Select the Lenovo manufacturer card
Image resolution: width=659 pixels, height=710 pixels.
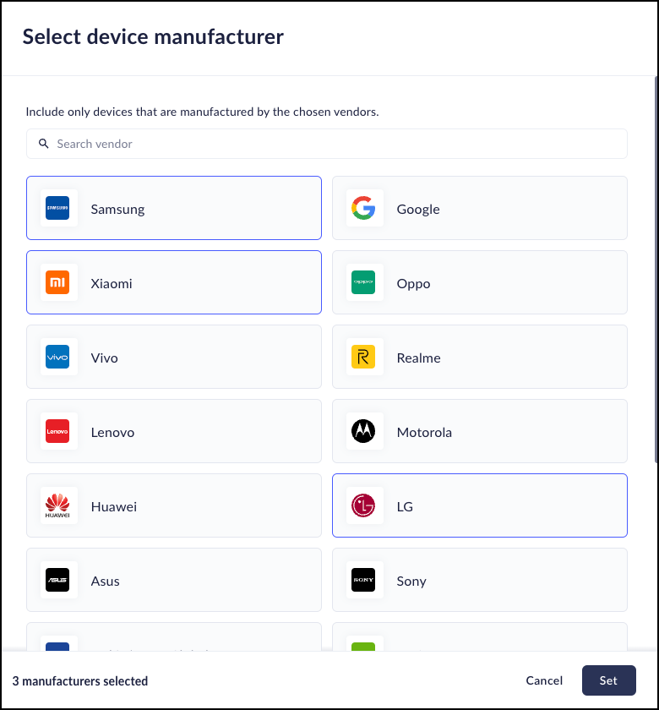click(x=194, y=431)
